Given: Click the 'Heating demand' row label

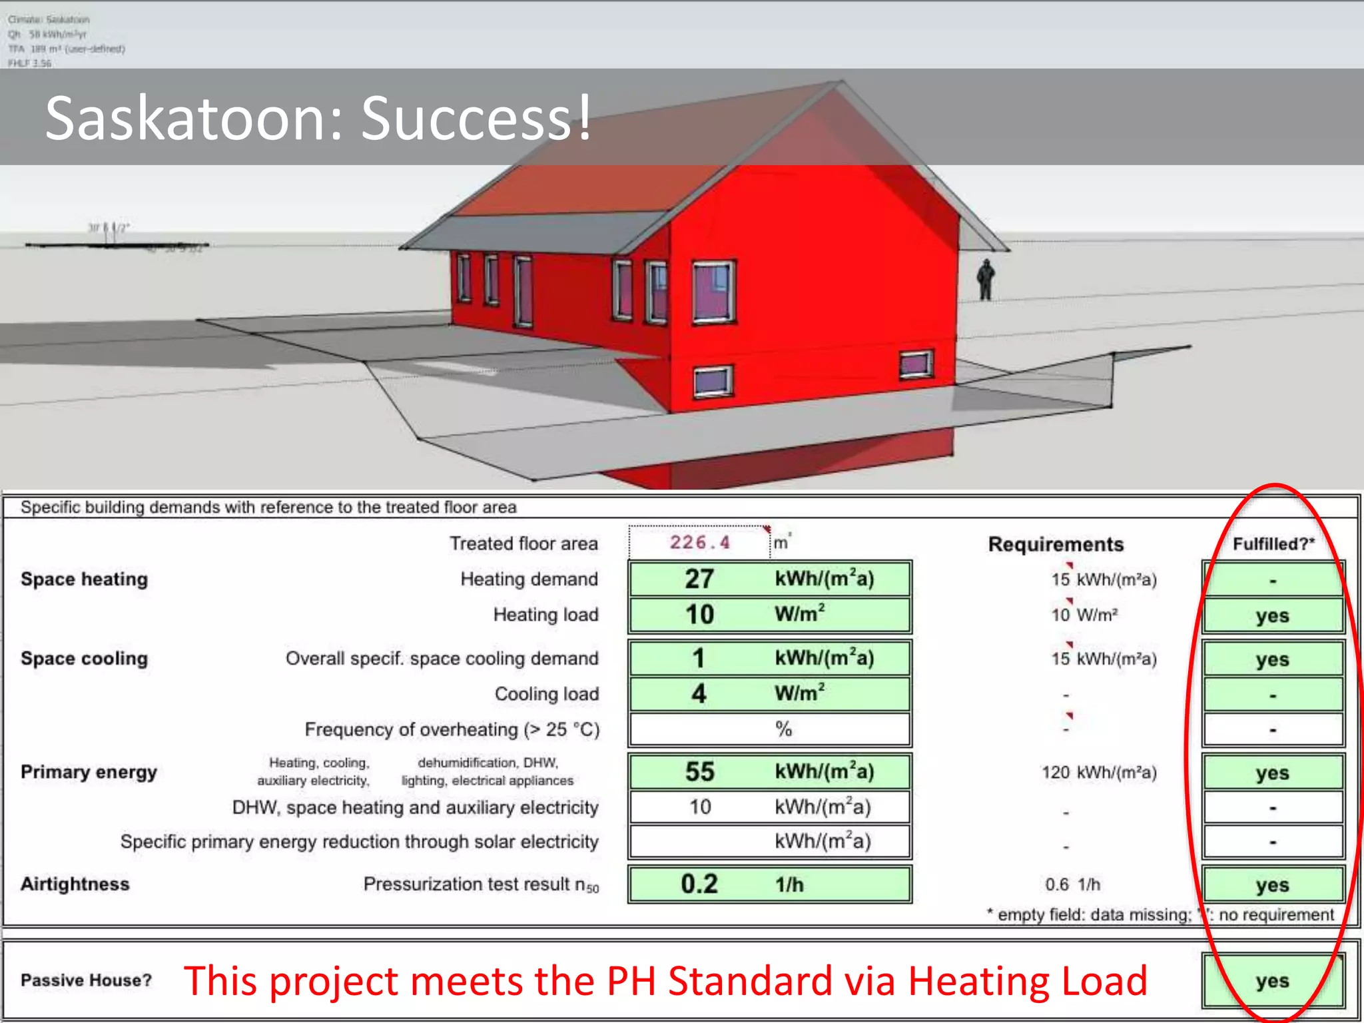Looking at the screenshot, I should pos(529,579).
